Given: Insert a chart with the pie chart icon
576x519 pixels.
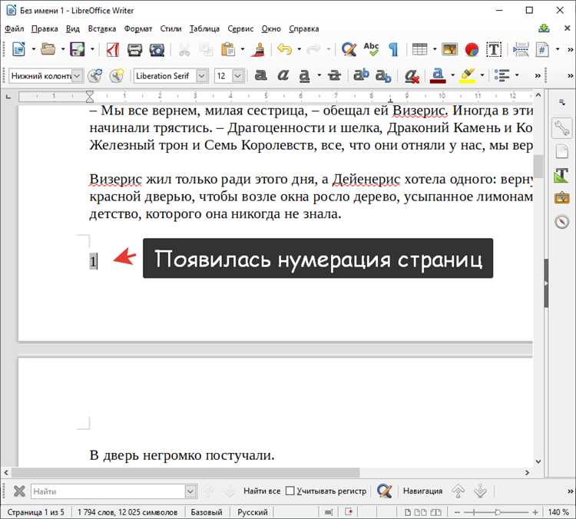Looking at the screenshot, I should 472,49.
